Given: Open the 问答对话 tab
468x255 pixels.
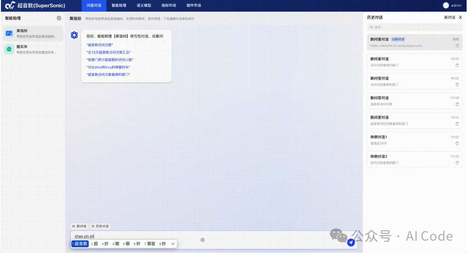Looking at the screenshot, I should [94, 6].
